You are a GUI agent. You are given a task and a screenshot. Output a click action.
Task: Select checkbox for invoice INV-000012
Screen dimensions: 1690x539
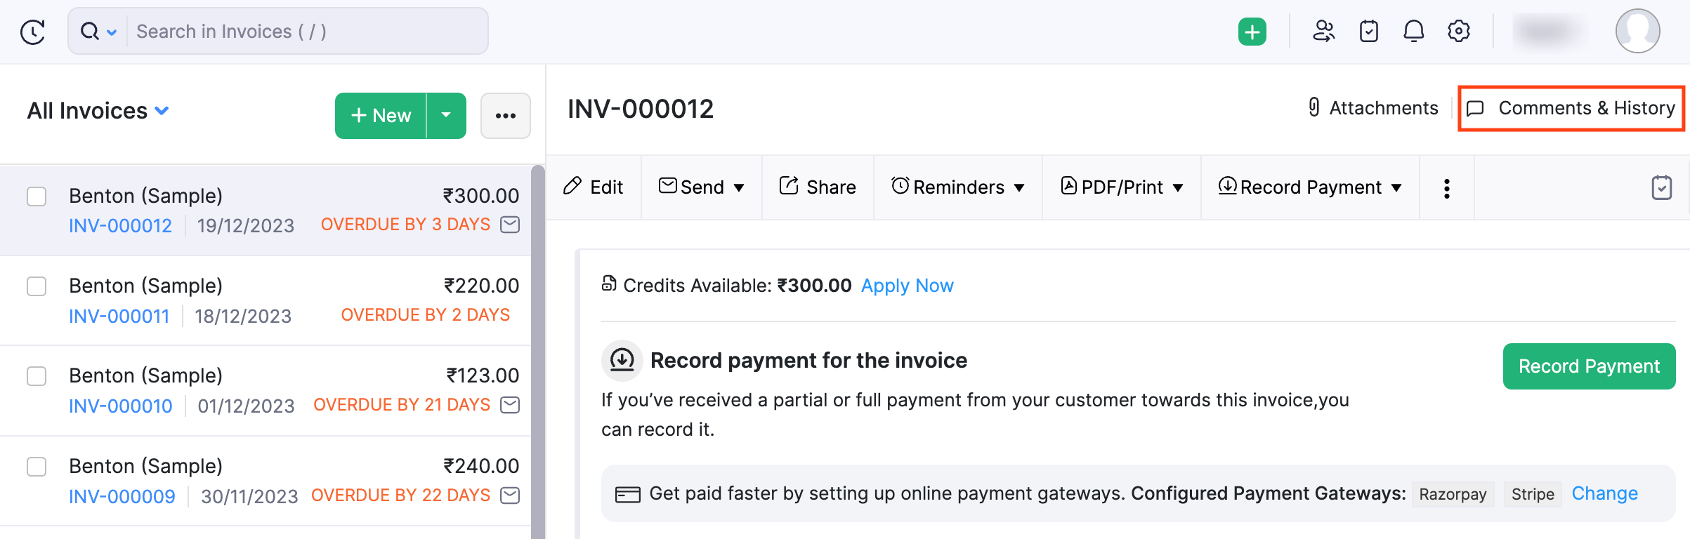tap(37, 197)
